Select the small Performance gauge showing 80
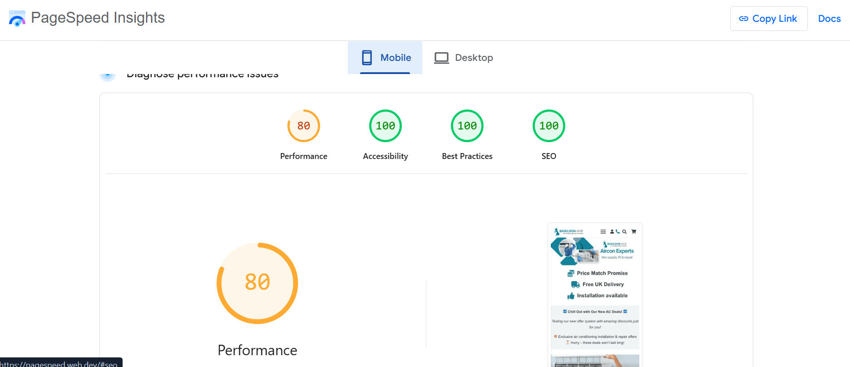This screenshot has width=850, height=367. pos(304,126)
